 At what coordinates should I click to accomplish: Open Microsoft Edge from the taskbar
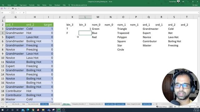[28, 110]
